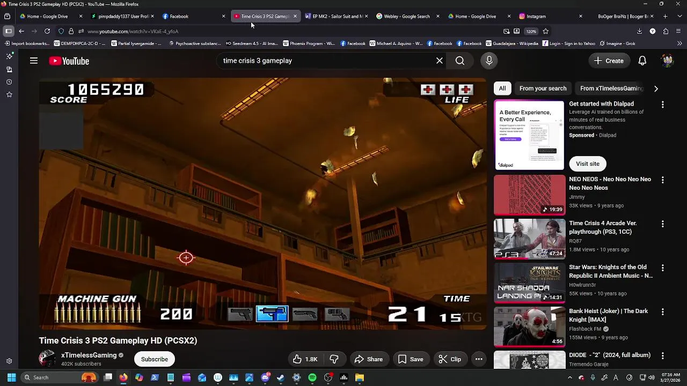Open options for Time Crisis 4 video

663,224
